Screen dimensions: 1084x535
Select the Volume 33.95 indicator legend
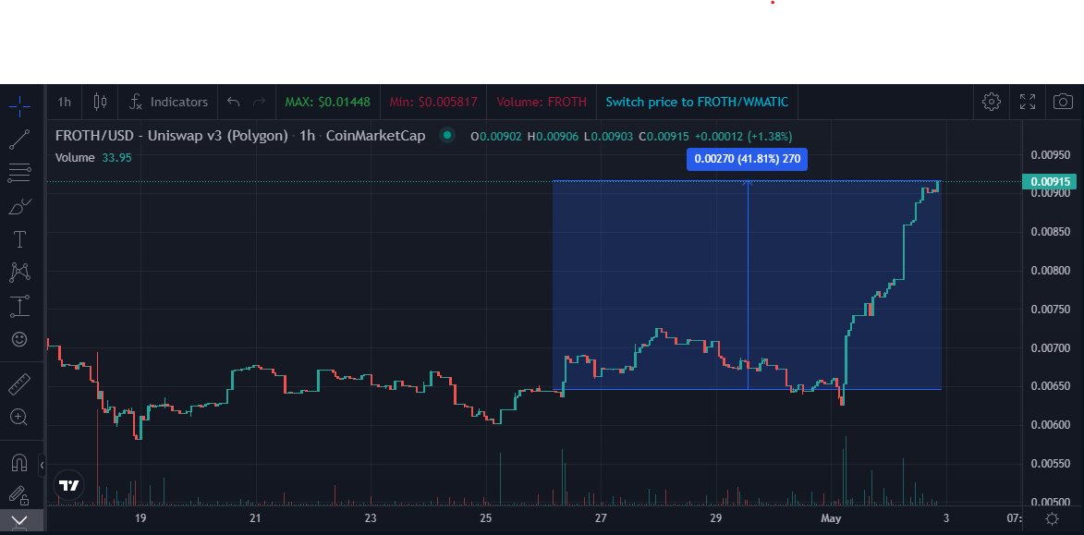(93, 158)
